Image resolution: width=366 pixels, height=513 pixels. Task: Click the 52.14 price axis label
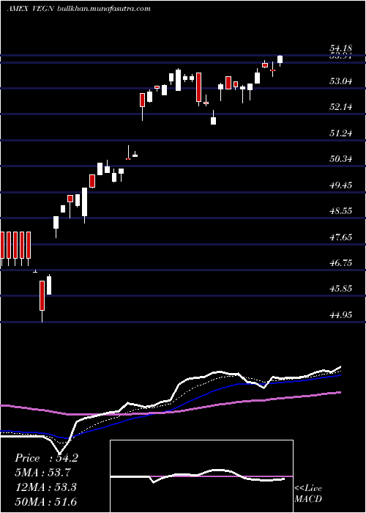(x=341, y=107)
